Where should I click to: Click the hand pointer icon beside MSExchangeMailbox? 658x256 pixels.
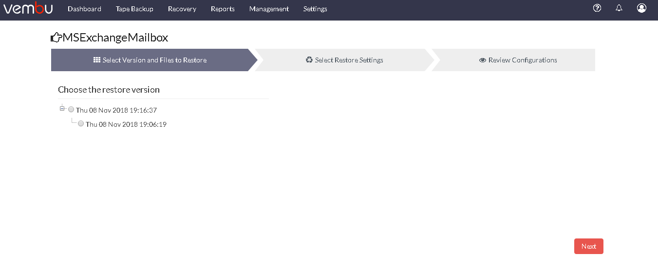[x=56, y=38]
